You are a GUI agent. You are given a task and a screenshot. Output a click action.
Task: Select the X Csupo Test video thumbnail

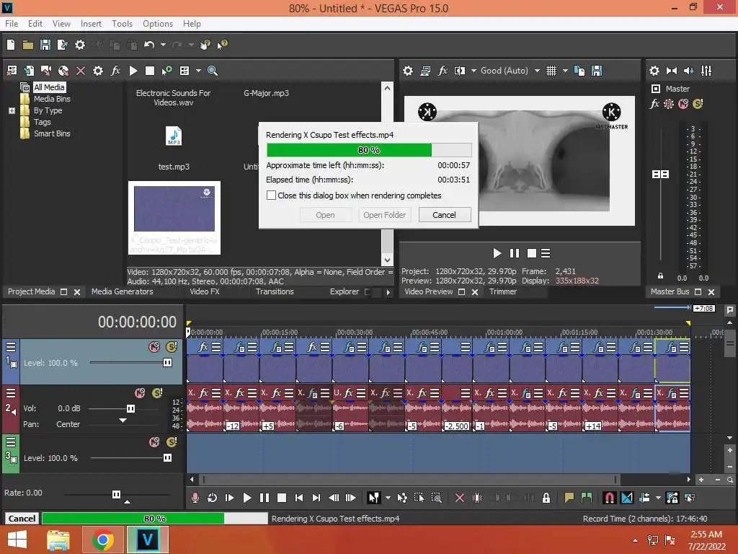click(x=174, y=218)
